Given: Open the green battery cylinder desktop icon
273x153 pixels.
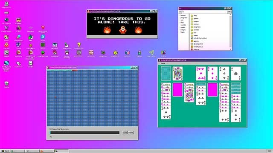Looking at the screenshot, I should 139,52.
